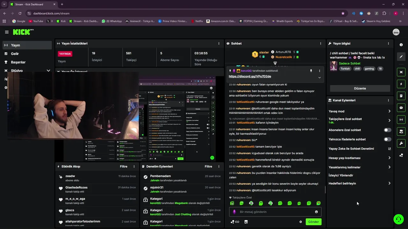Click the green Gönder button

(x=313, y=222)
